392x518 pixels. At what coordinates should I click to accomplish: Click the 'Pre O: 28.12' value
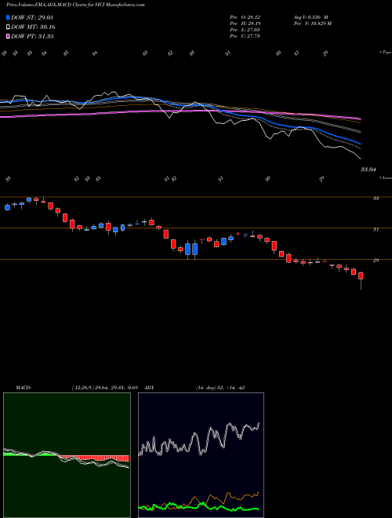click(x=245, y=16)
